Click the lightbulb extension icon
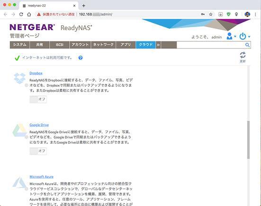The width and height of the screenshot is (261, 206). [236, 14]
